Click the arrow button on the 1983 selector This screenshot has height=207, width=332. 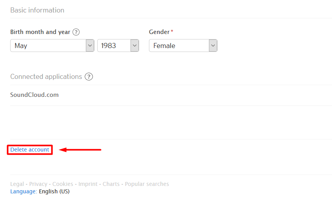click(x=135, y=46)
